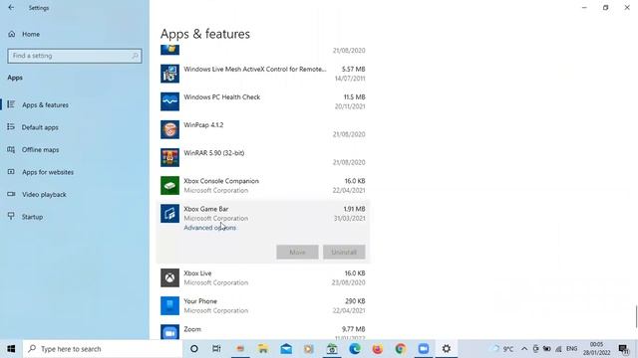Image resolution: width=638 pixels, height=358 pixels.
Task: Click the apps list vertical scrollbar thumb
Action: coord(636,316)
